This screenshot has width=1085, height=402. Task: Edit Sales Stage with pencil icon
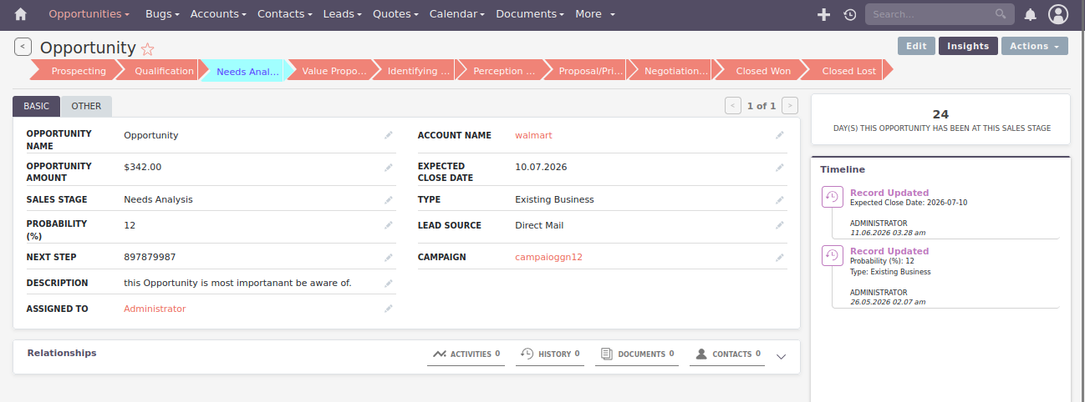pos(388,200)
